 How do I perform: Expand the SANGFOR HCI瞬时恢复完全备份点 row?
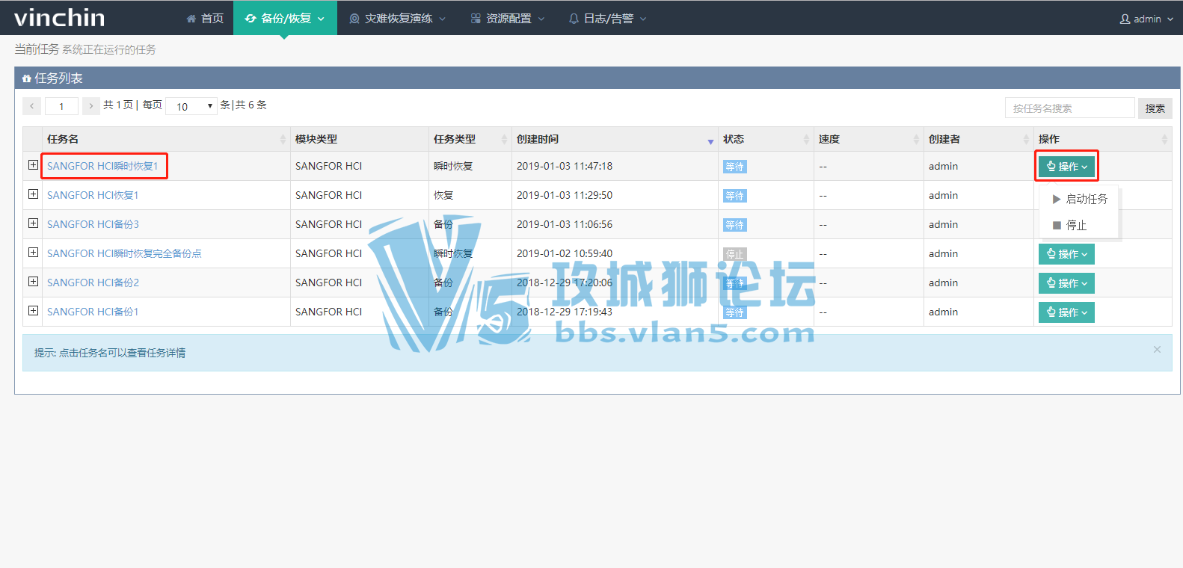[x=33, y=253]
